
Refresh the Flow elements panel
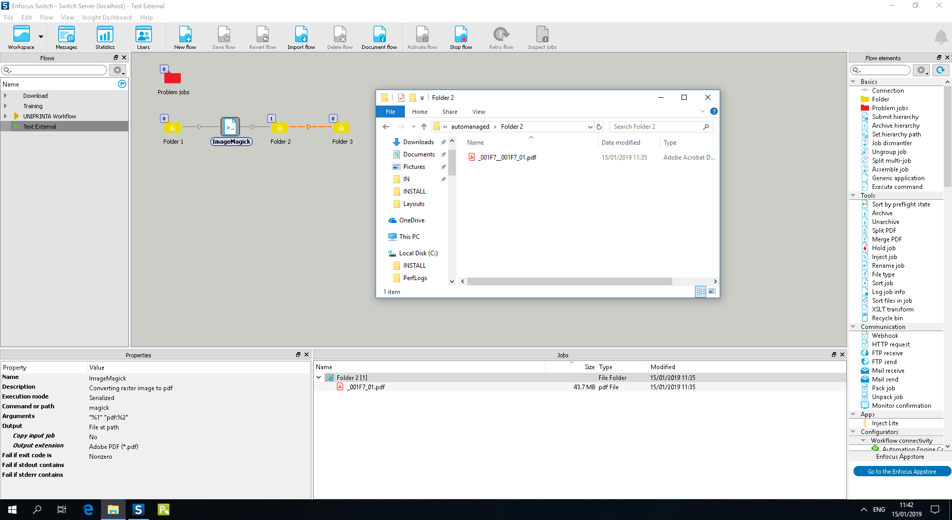click(x=941, y=70)
